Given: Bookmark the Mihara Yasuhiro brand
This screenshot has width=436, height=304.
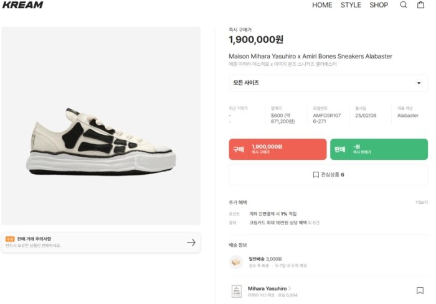Looking at the screenshot, I should pyautogui.click(x=420, y=290).
